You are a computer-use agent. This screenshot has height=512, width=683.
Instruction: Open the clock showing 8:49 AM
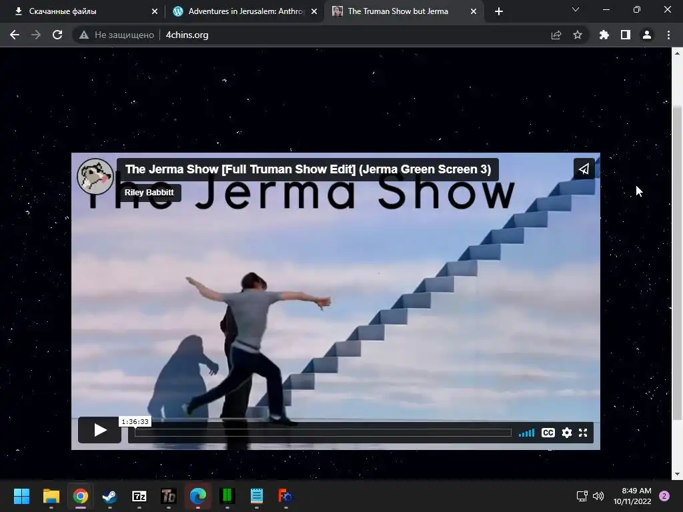632,496
